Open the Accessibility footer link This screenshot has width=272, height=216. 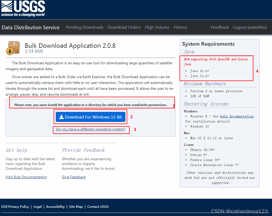55,207
